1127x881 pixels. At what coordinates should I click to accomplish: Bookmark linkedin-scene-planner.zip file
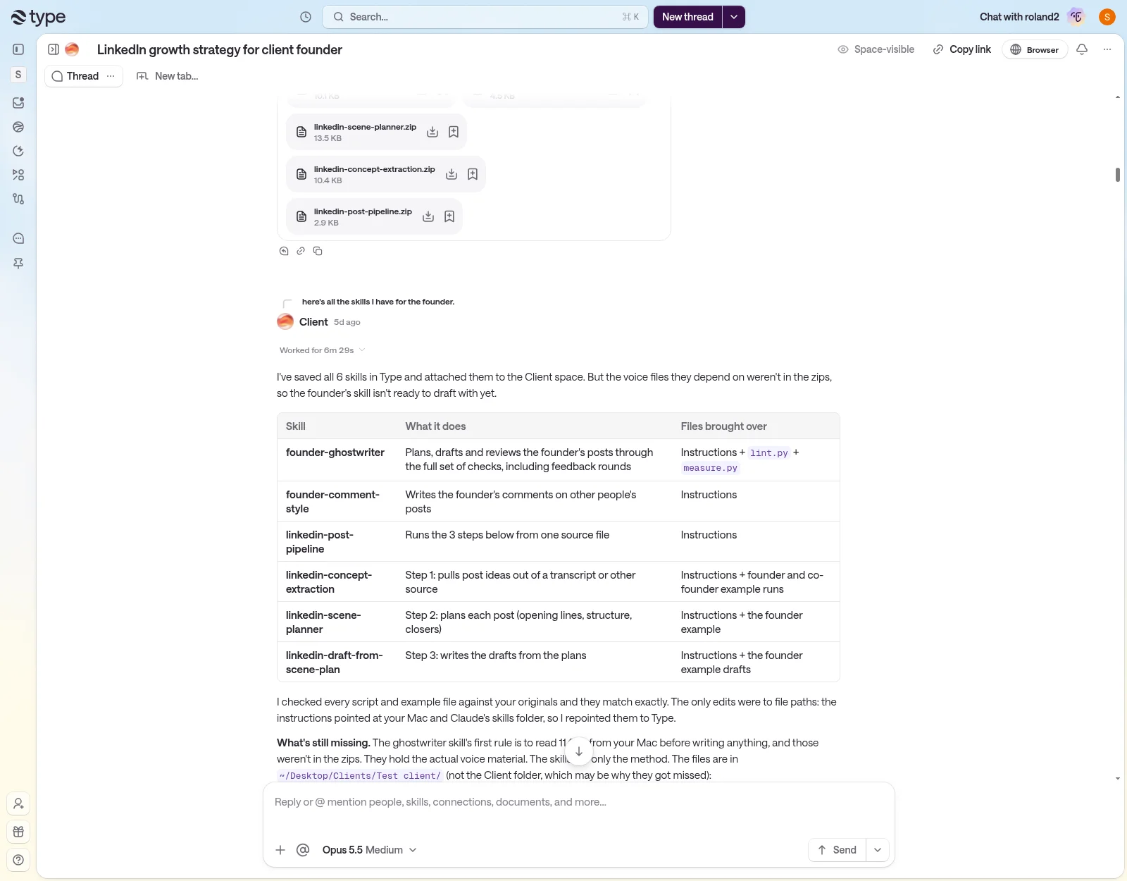tap(454, 132)
